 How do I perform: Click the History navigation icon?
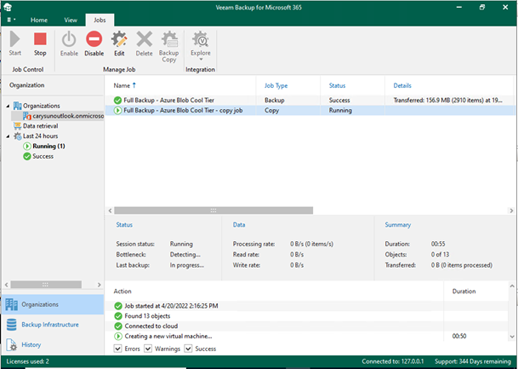11,345
